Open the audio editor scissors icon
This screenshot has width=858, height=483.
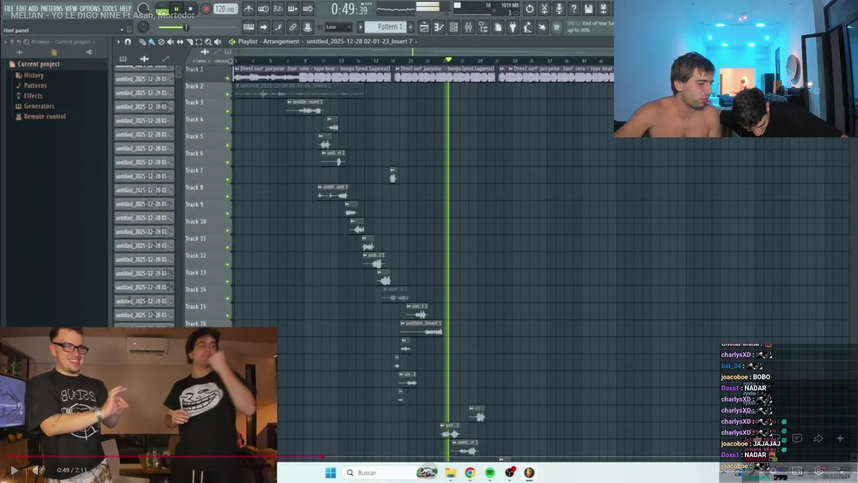point(544,9)
